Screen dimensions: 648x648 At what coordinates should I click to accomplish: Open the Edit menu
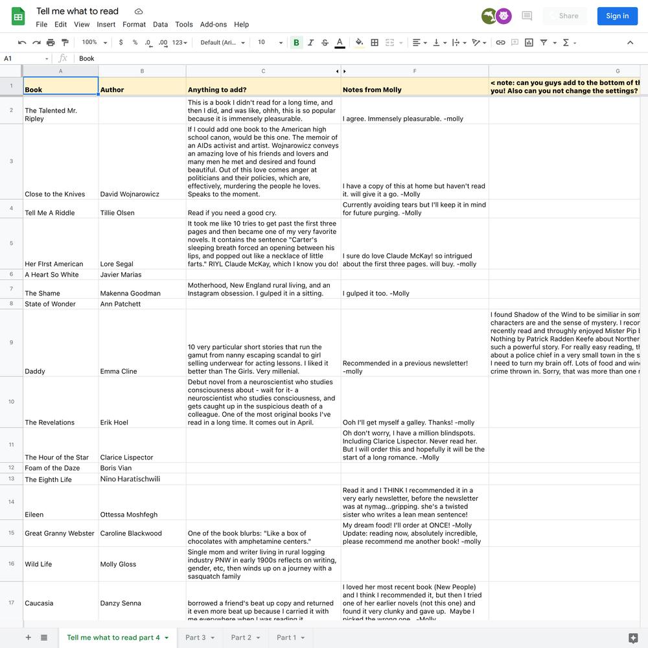(60, 25)
